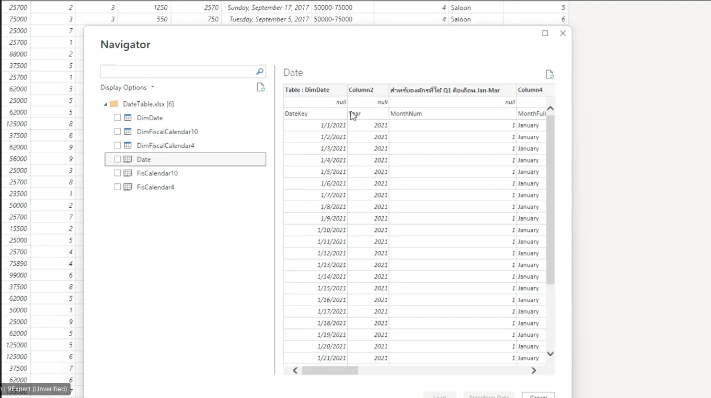This screenshot has height=398, width=711.
Task: Click the horizontal scrollbar left arrow
Action: (x=295, y=370)
